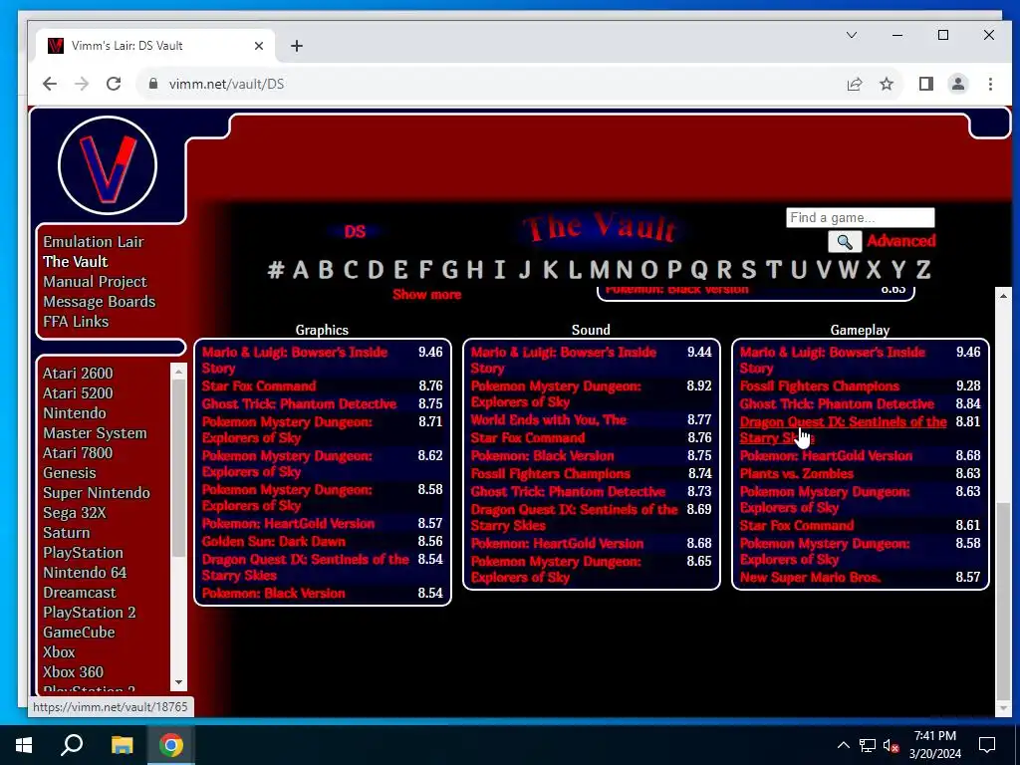Screen dimensions: 1020x765
Task: Select the GameCube system
Action: pos(79,633)
